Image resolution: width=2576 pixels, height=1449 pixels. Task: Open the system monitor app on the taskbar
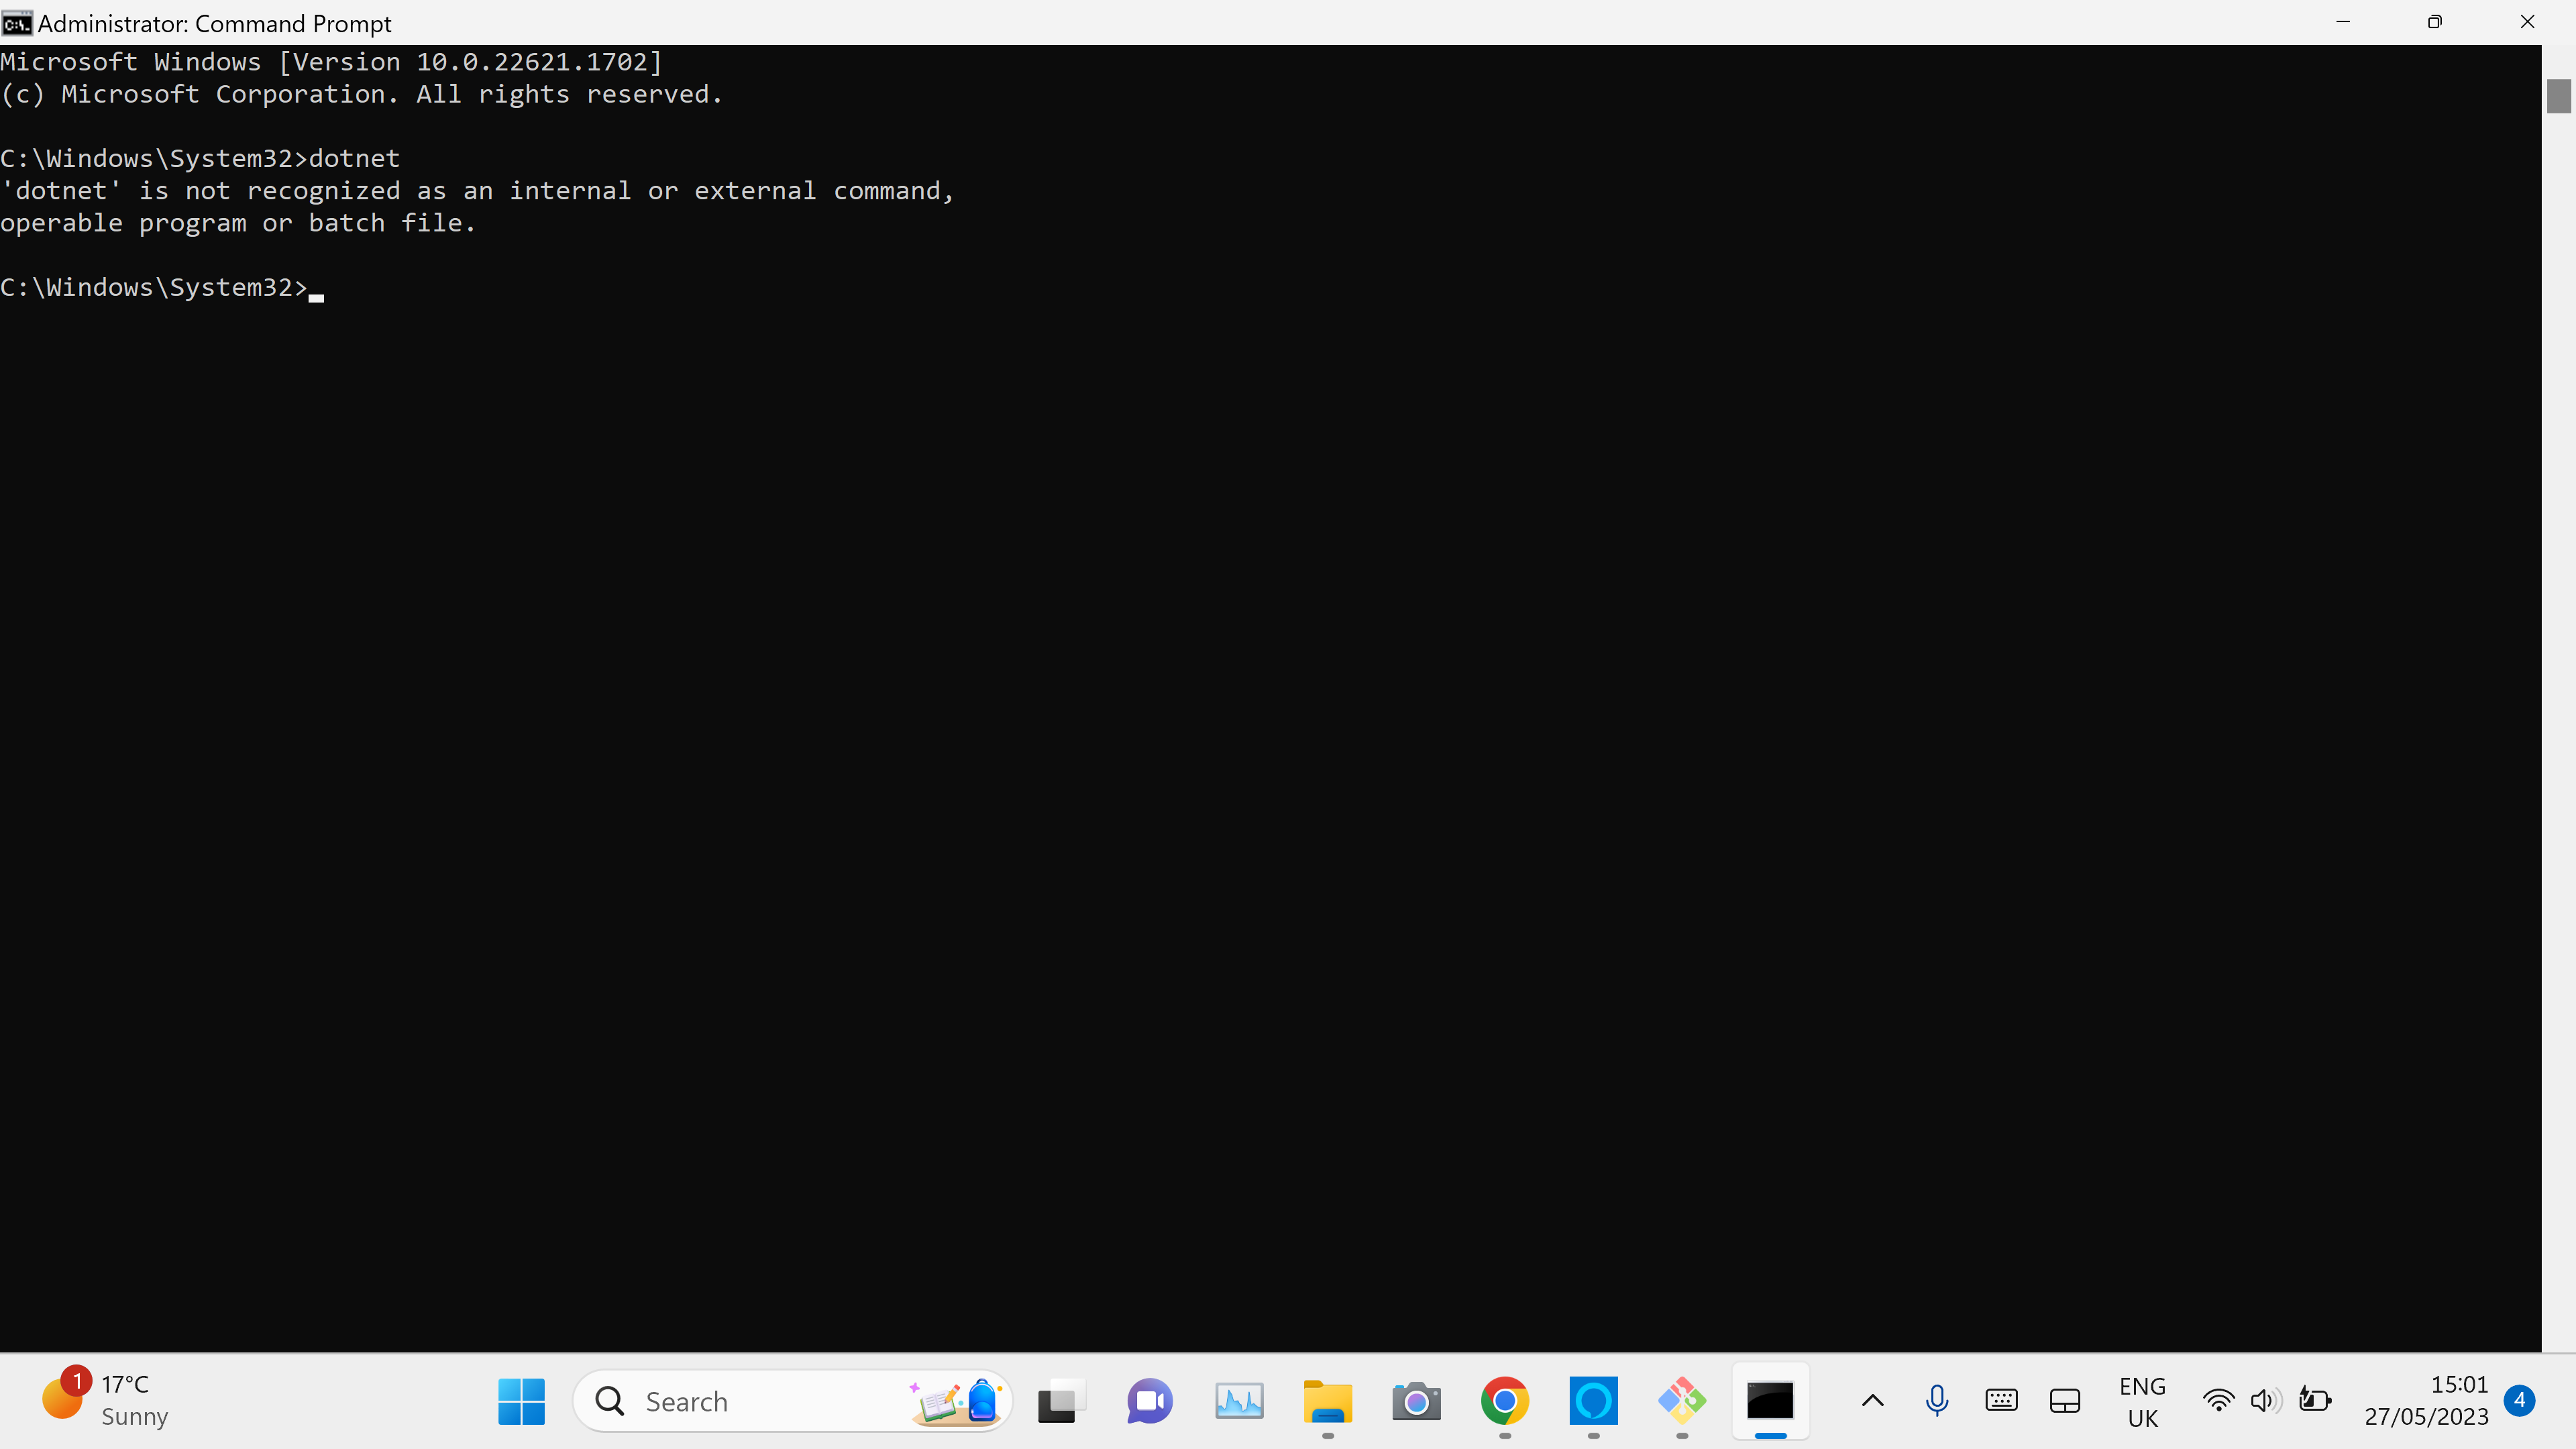point(1239,1401)
